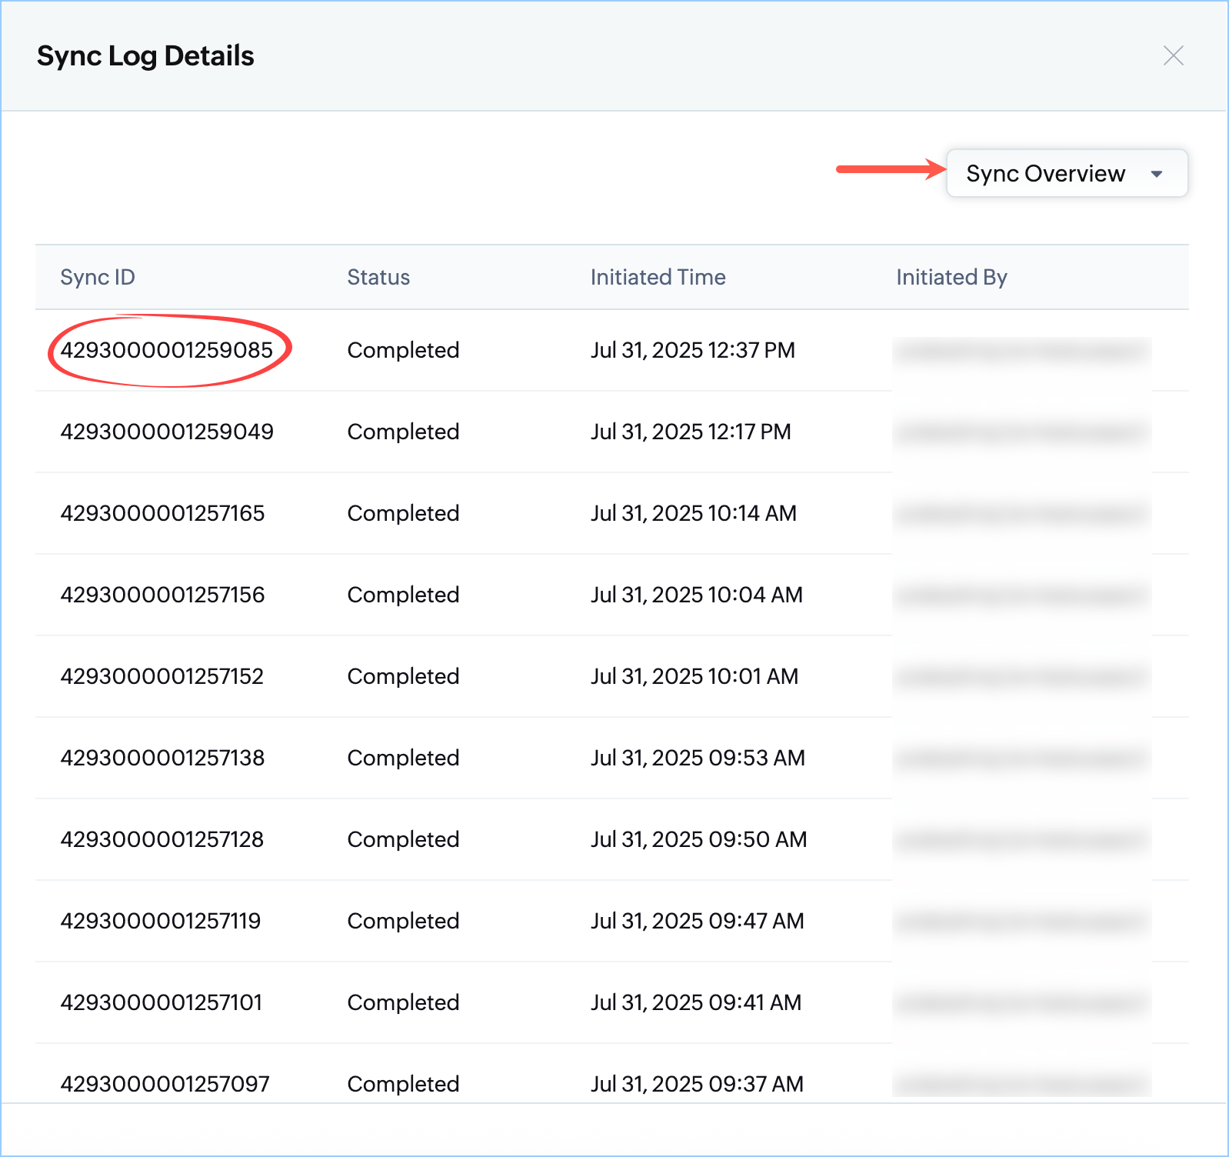The height and width of the screenshot is (1157, 1229).
Task: Open sync ID 4293000001257128
Action: [x=162, y=839]
